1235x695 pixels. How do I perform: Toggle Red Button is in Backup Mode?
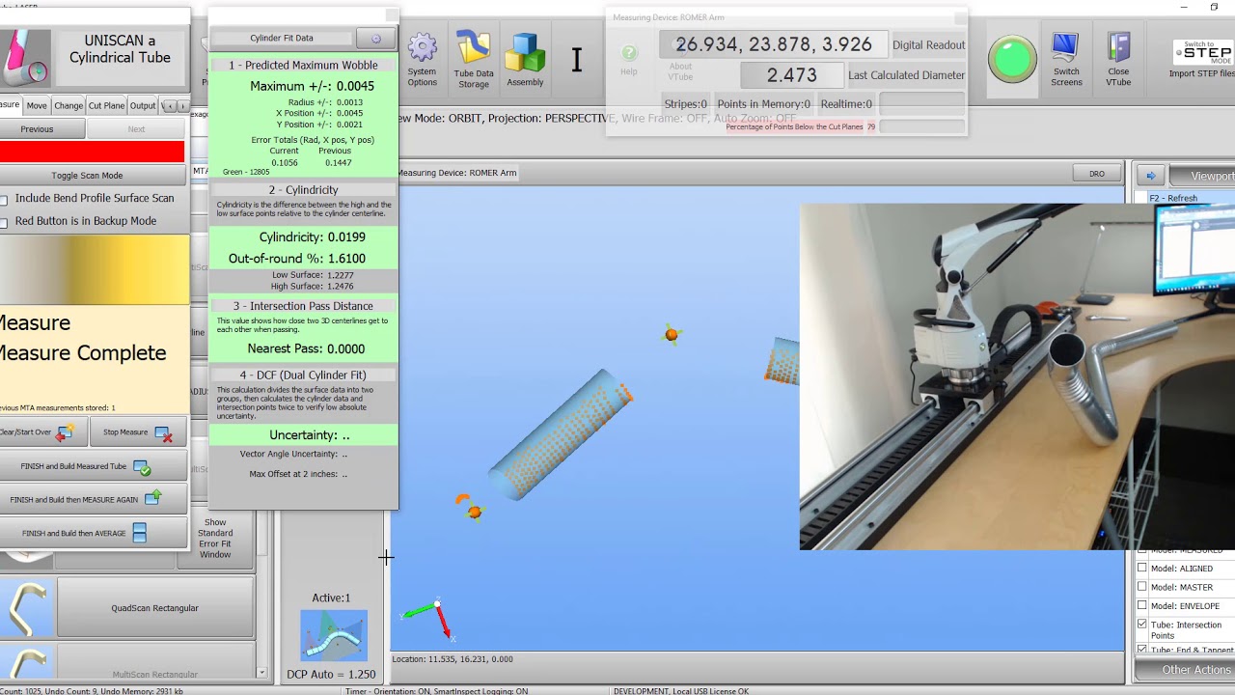pos(4,223)
